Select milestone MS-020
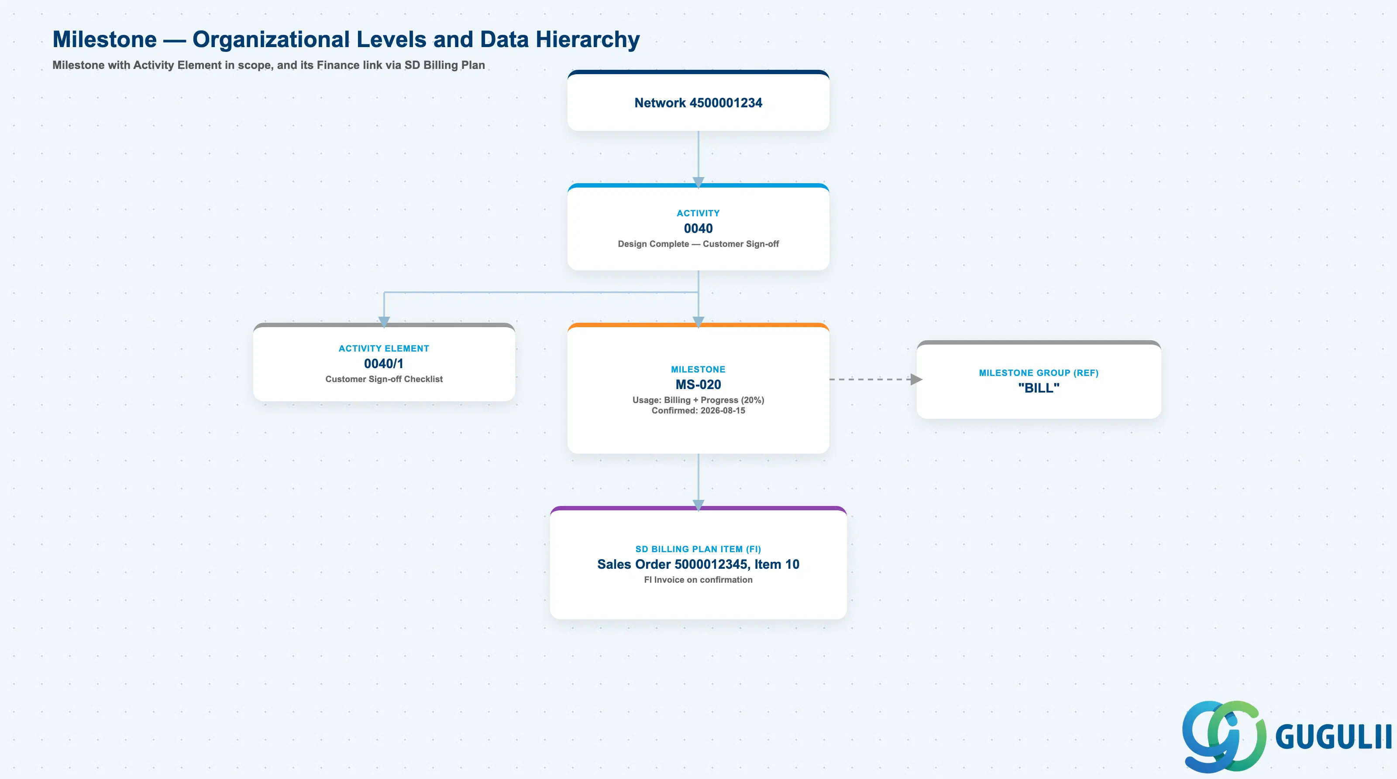The image size is (1397, 779). coord(698,385)
